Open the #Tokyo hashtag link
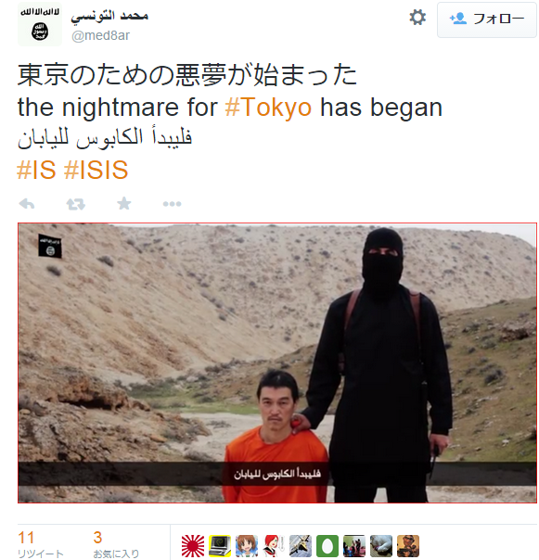 [x=268, y=108]
